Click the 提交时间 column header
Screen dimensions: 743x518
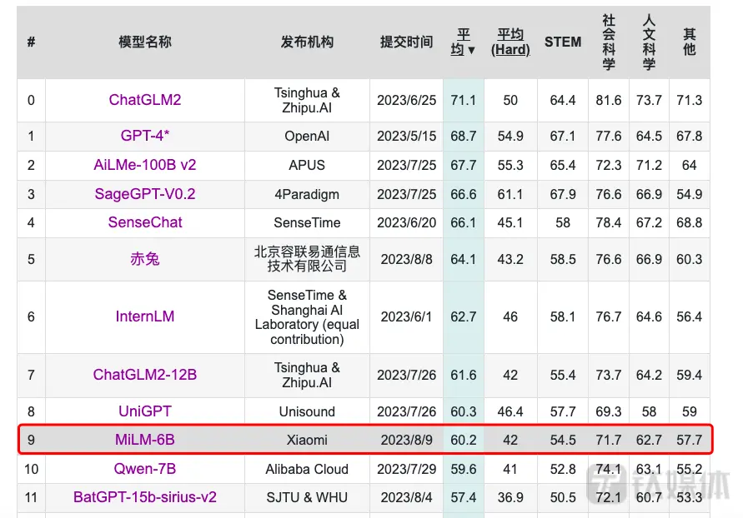[x=406, y=42]
